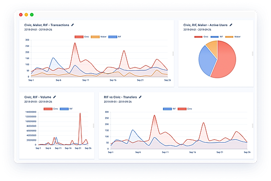Toggle Maker legend swatch in Transactions chart
Viewport: 271px width, 181px height.
95,37
